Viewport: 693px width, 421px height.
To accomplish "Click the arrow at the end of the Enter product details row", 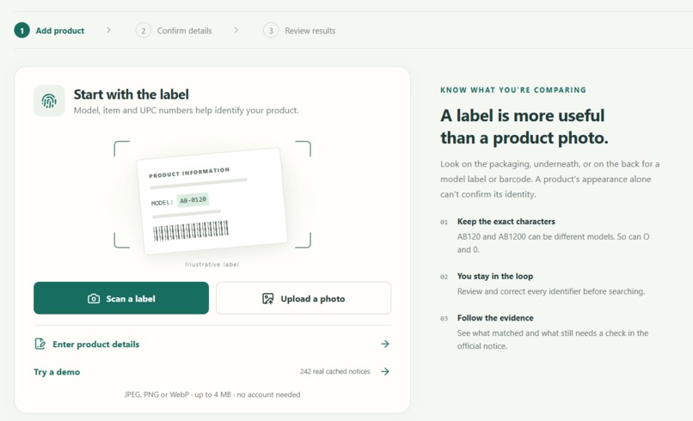I will [385, 344].
